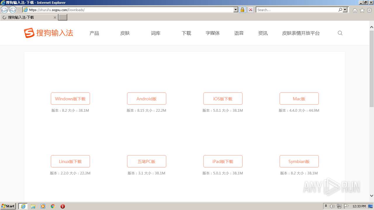Launch the media player taskbar icon

coord(43,206)
